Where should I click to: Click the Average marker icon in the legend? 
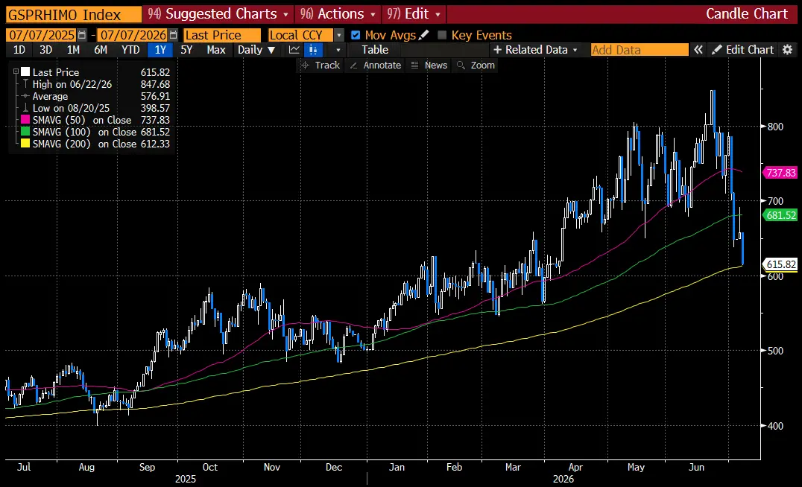pos(25,96)
